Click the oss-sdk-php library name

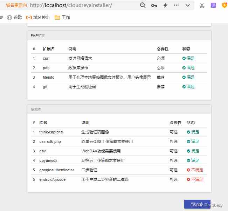50,141
